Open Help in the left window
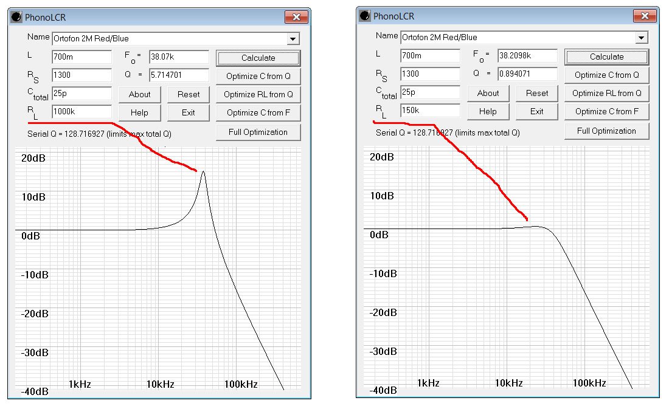 [x=139, y=113]
